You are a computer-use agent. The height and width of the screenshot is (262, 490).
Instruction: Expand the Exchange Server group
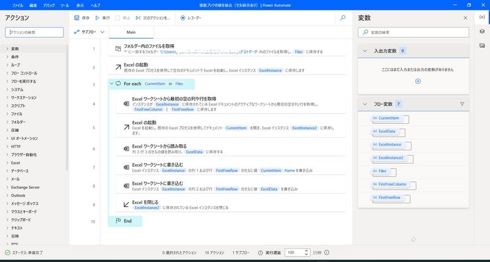click(7, 187)
